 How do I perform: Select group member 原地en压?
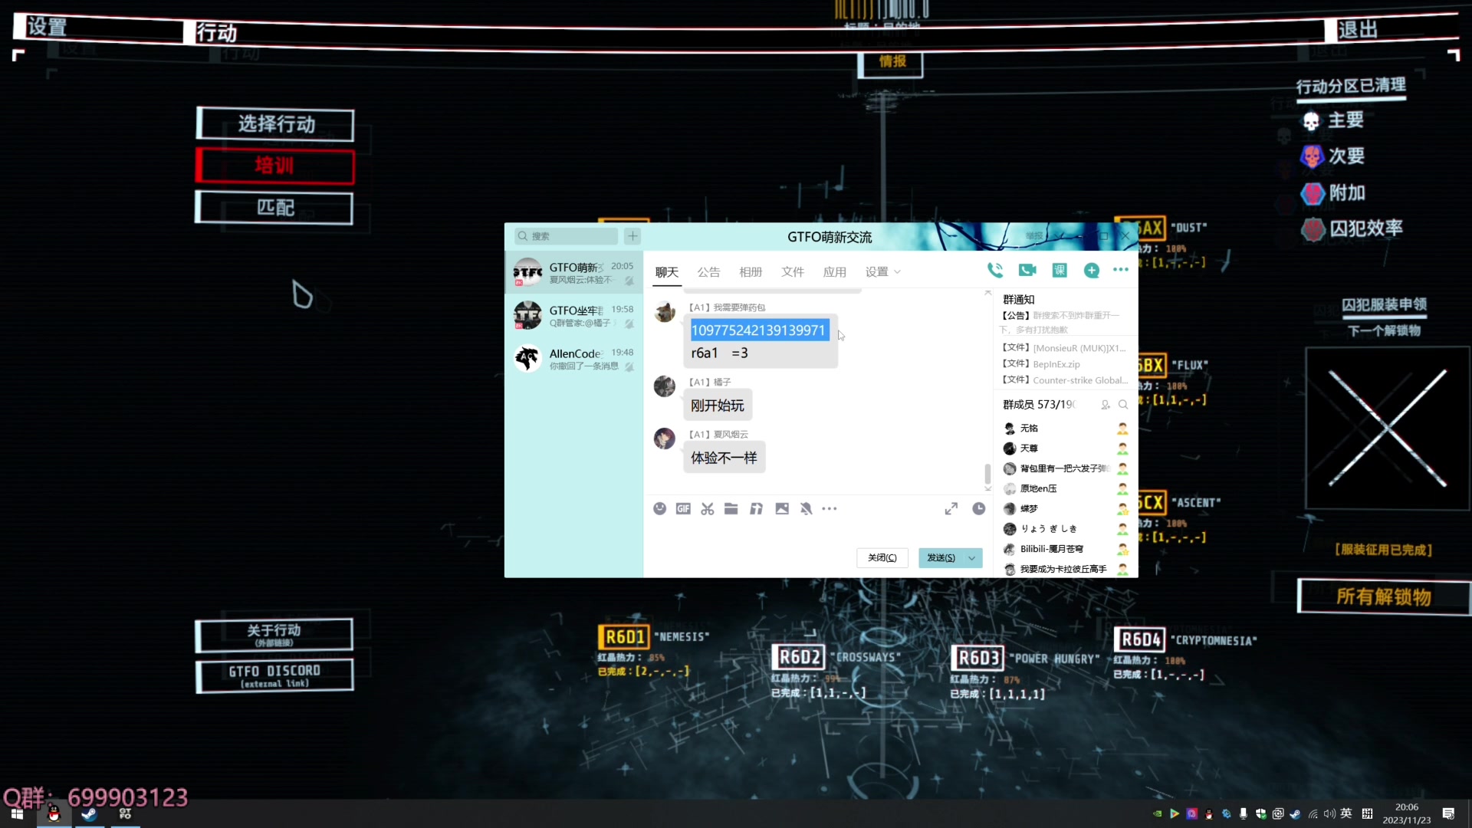coord(1066,488)
